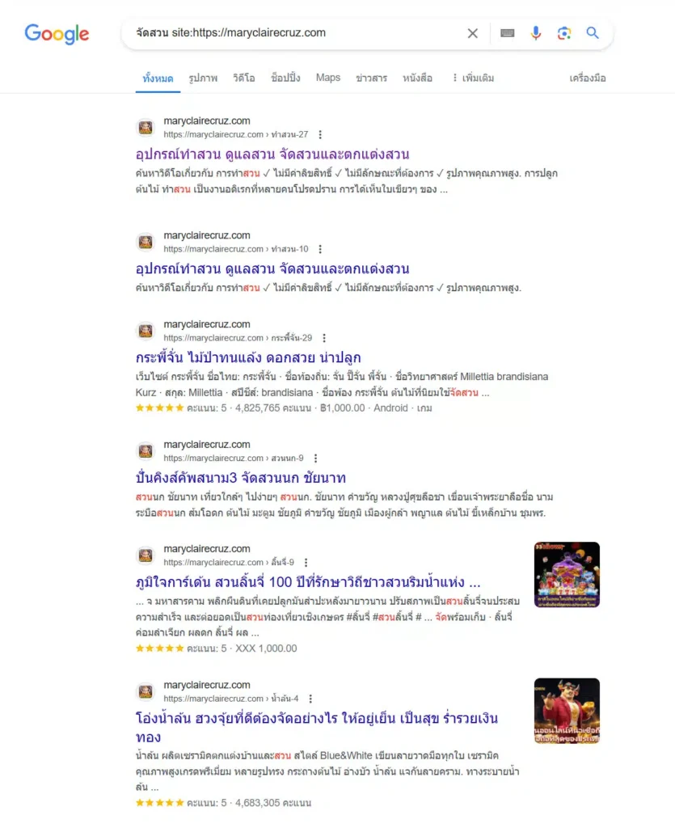Click the blue magnifier search icon
This screenshot has width=675, height=828.
click(x=593, y=32)
